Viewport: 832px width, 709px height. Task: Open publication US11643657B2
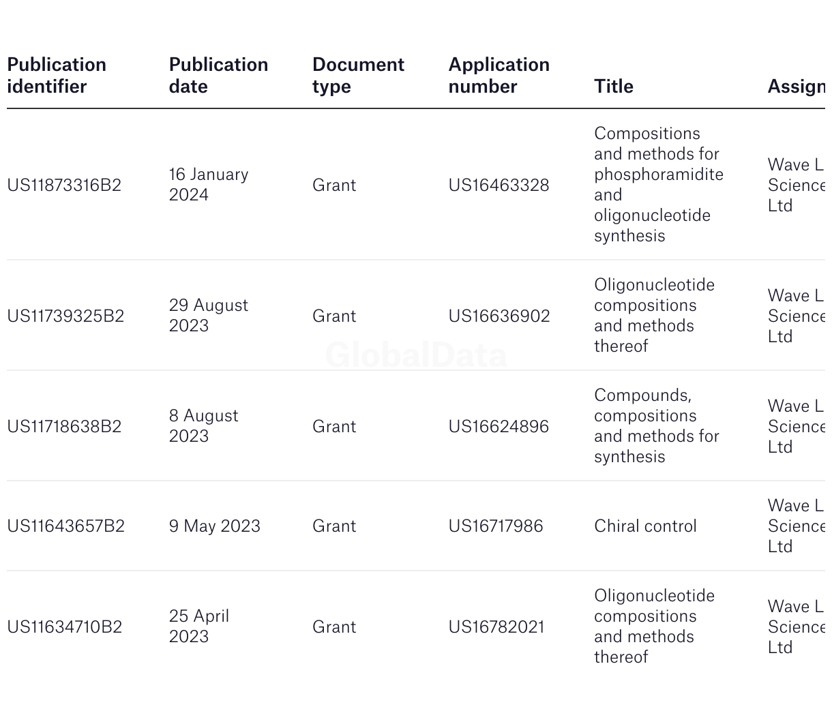(65, 526)
